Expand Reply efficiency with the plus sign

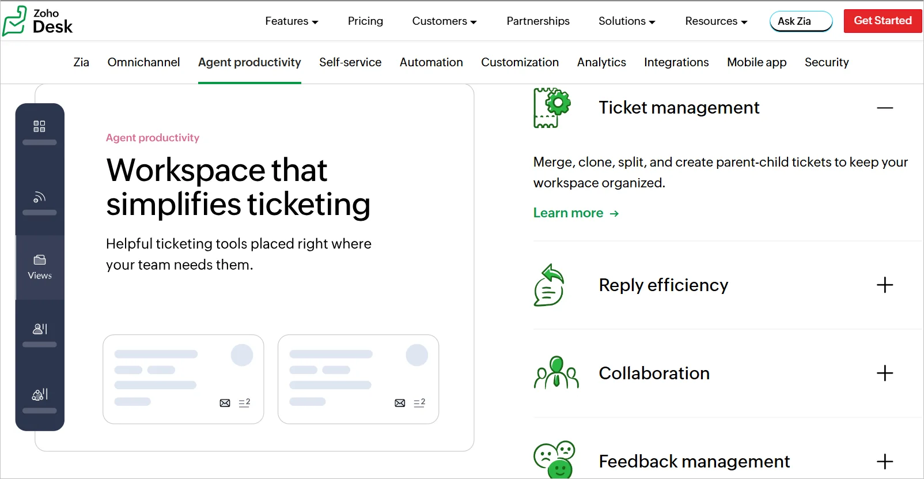pyautogui.click(x=885, y=285)
